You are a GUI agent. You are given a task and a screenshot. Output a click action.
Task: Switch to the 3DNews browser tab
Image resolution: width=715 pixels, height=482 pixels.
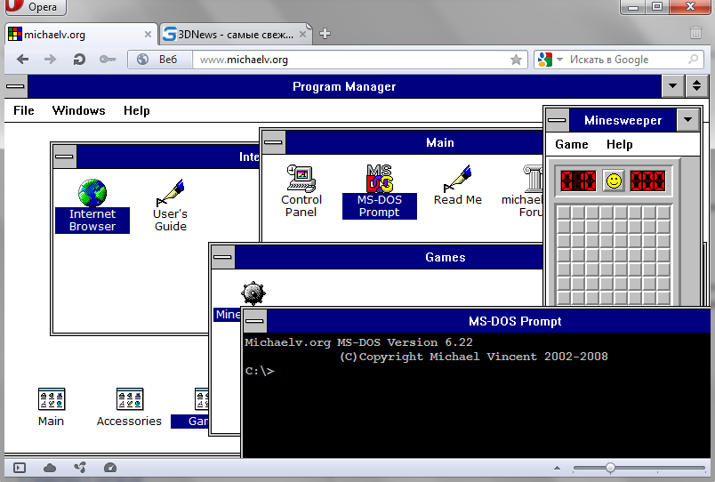(x=235, y=34)
